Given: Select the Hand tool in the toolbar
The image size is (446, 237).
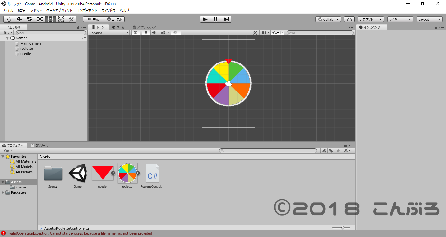Looking at the screenshot, I should [8, 19].
